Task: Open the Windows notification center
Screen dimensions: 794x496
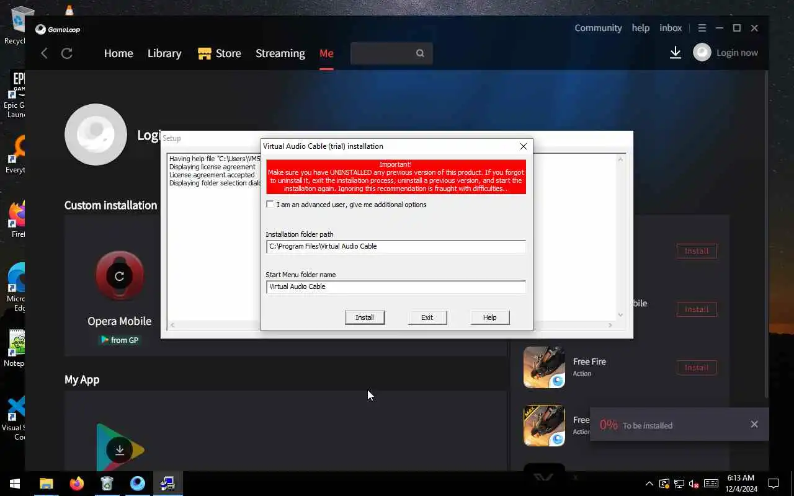Action: coord(774,484)
